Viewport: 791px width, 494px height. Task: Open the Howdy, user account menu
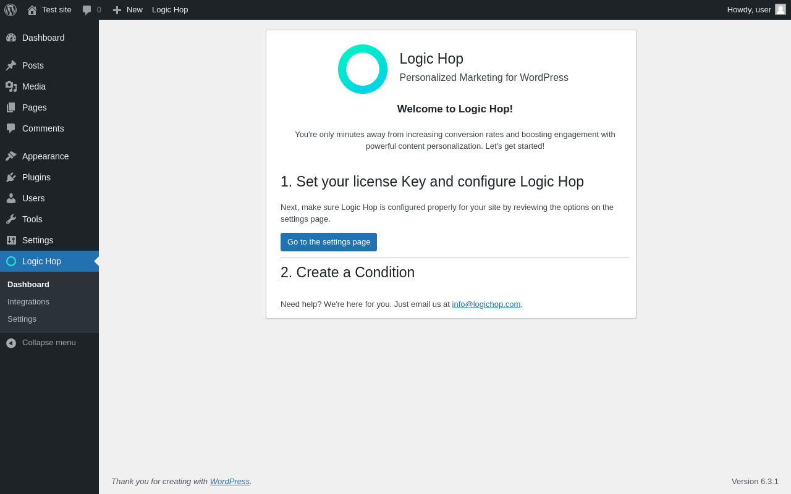756,10
